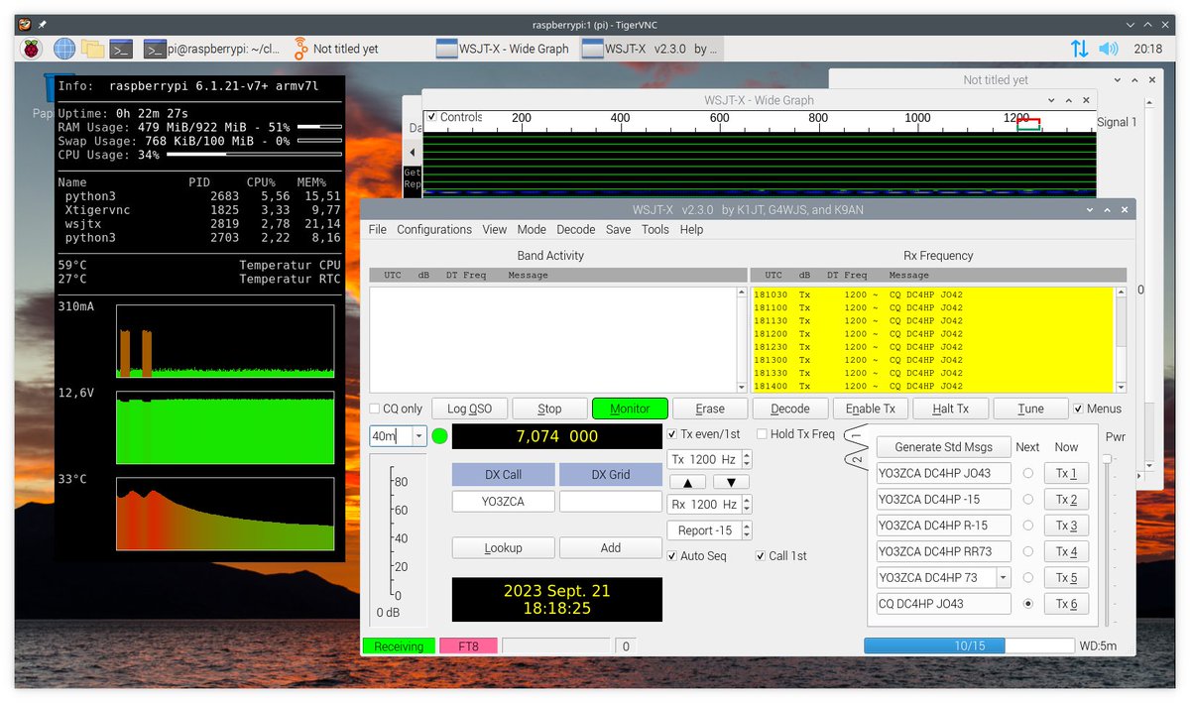Select Next radio for Tx 1 message
1190x703 pixels.
click(x=1027, y=473)
